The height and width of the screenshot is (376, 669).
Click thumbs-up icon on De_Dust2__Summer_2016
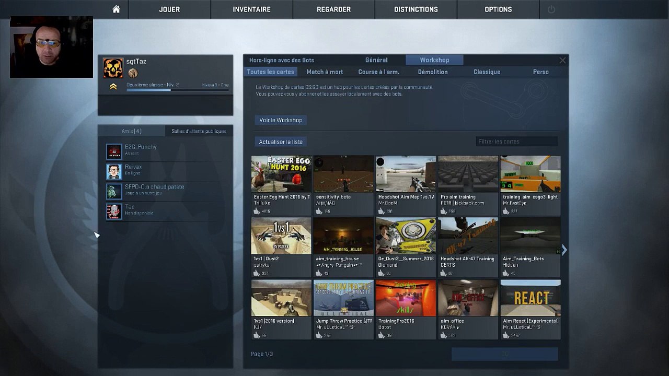pos(381,273)
